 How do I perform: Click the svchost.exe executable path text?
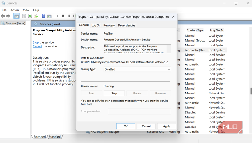point(125,62)
